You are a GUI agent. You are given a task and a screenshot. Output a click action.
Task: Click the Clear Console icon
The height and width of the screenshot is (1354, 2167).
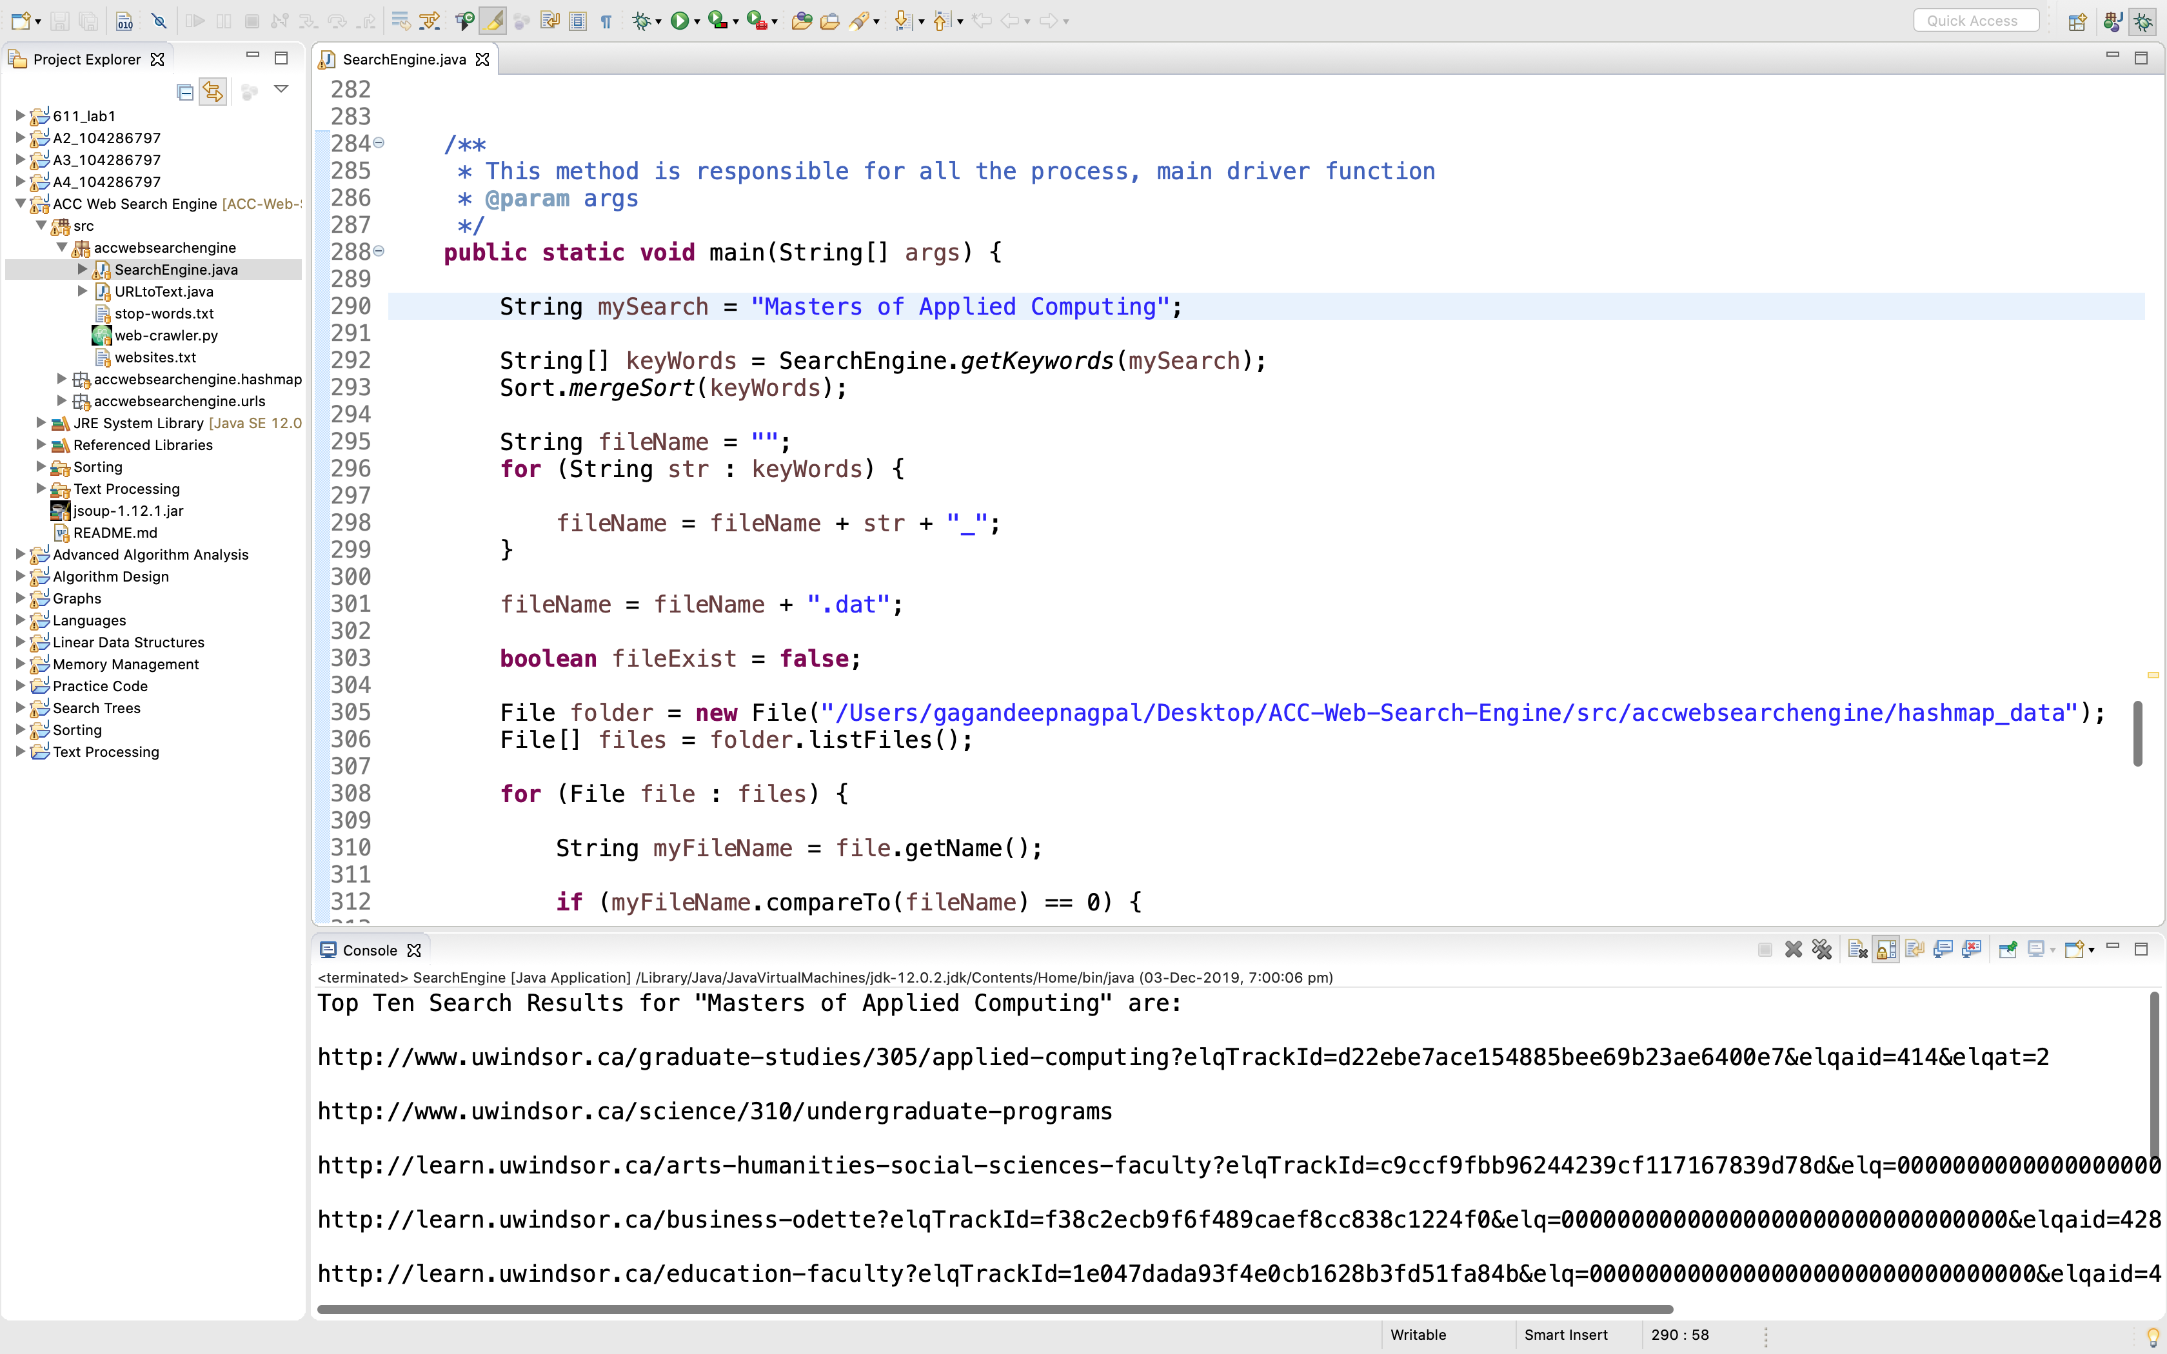click(x=1857, y=949)
